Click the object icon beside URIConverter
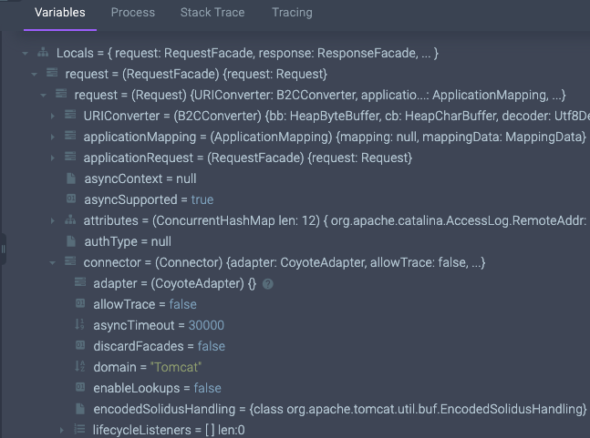 70,117
